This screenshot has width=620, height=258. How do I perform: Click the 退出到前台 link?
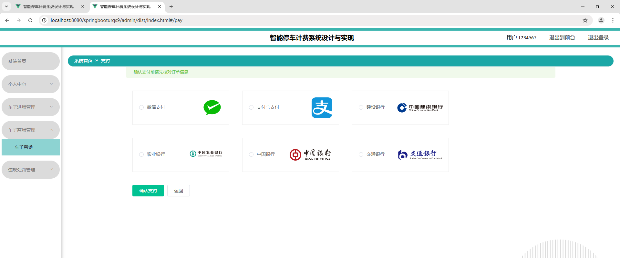(562, 38)
